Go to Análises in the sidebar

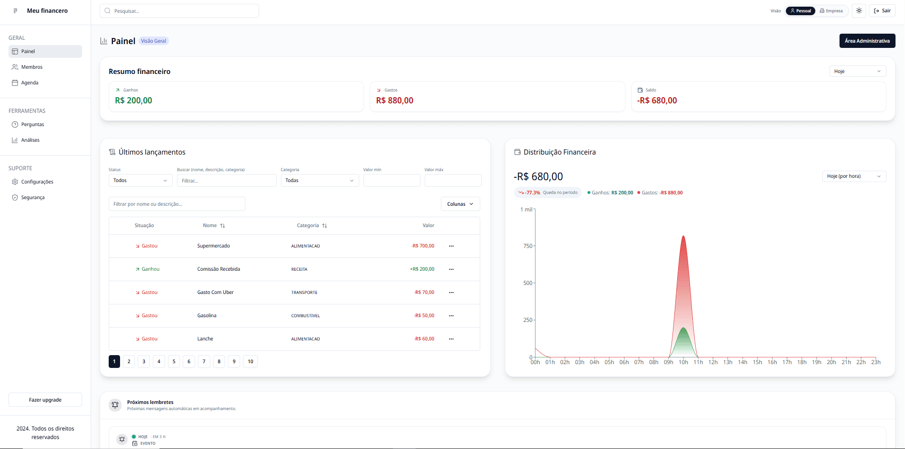[30, 140]
